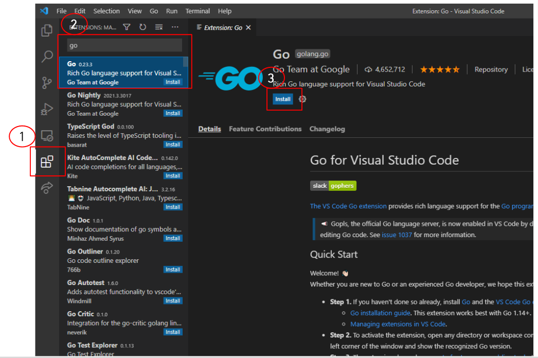The image size is (538, 358).
Task: Open the Help menu
Action: (x=225, y=11)
